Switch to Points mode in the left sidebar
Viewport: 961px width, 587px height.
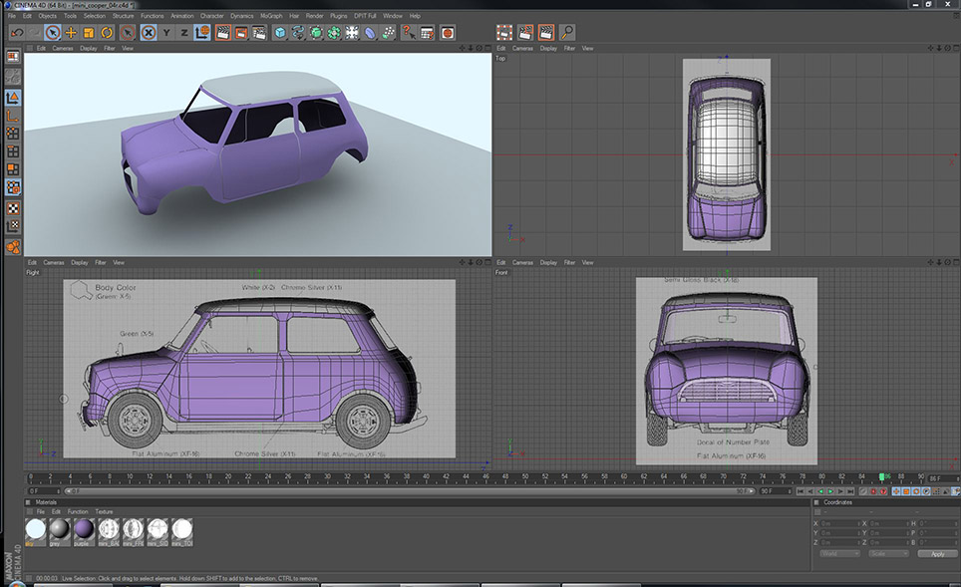point(13,134)
